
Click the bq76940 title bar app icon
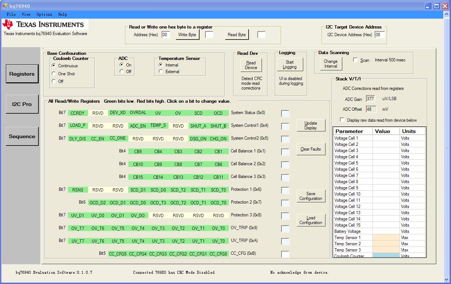5,6
